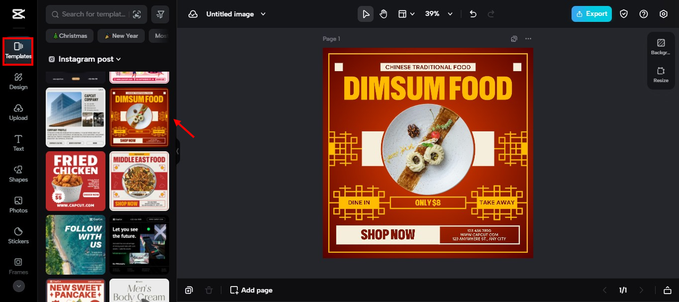Viewport: 679px width, 302px height.
Task: Open the Background panel
Action: [661, 47]
